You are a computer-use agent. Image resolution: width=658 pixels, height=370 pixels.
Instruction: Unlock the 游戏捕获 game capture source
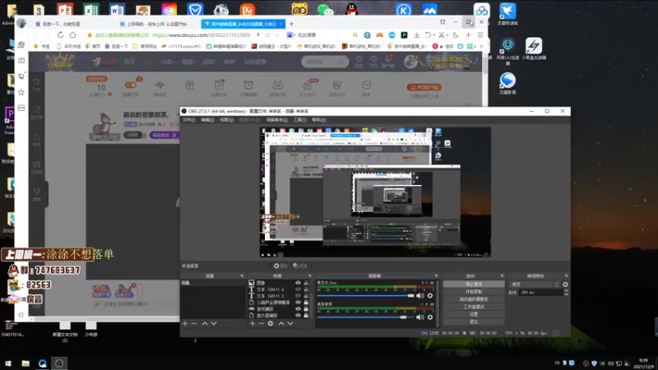[x=306, y=309]
